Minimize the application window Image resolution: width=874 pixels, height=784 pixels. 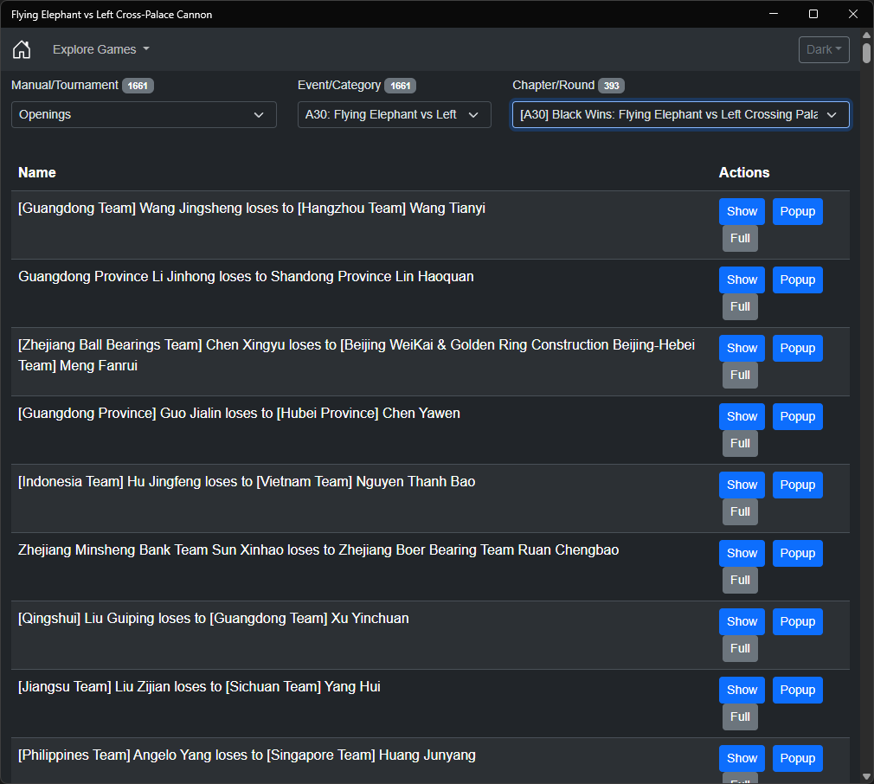tap(773, 14)
